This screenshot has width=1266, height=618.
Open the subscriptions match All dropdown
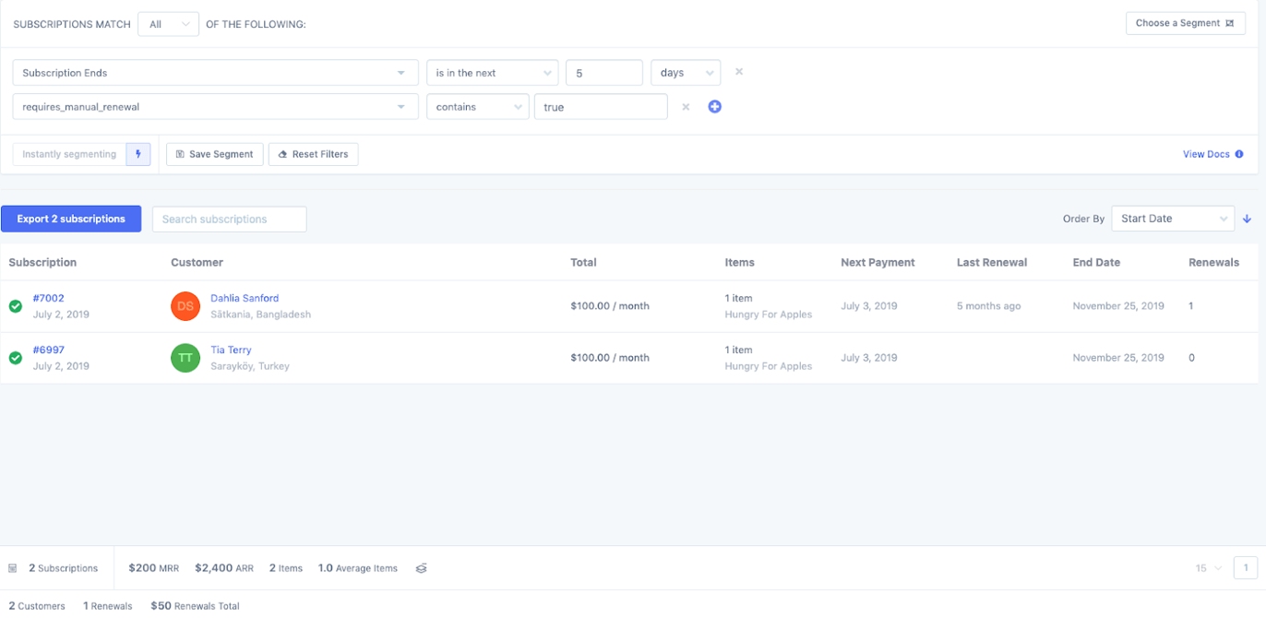(x=168, y=24)
